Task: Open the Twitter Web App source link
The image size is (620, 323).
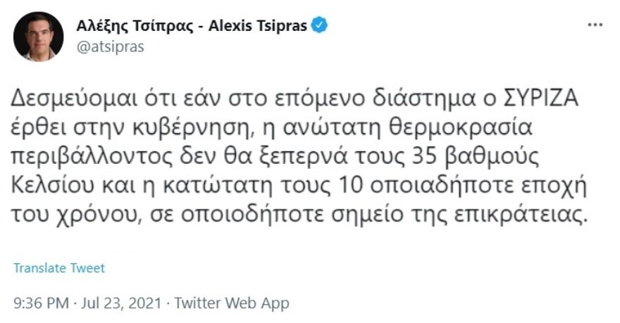Action: 232,303
